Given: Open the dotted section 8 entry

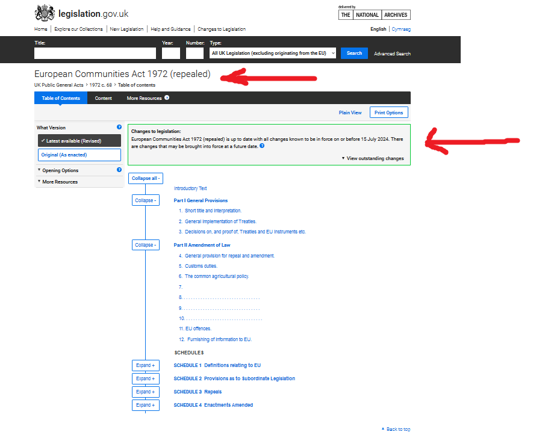Looking at the screenshot, I should coord(219,298).
